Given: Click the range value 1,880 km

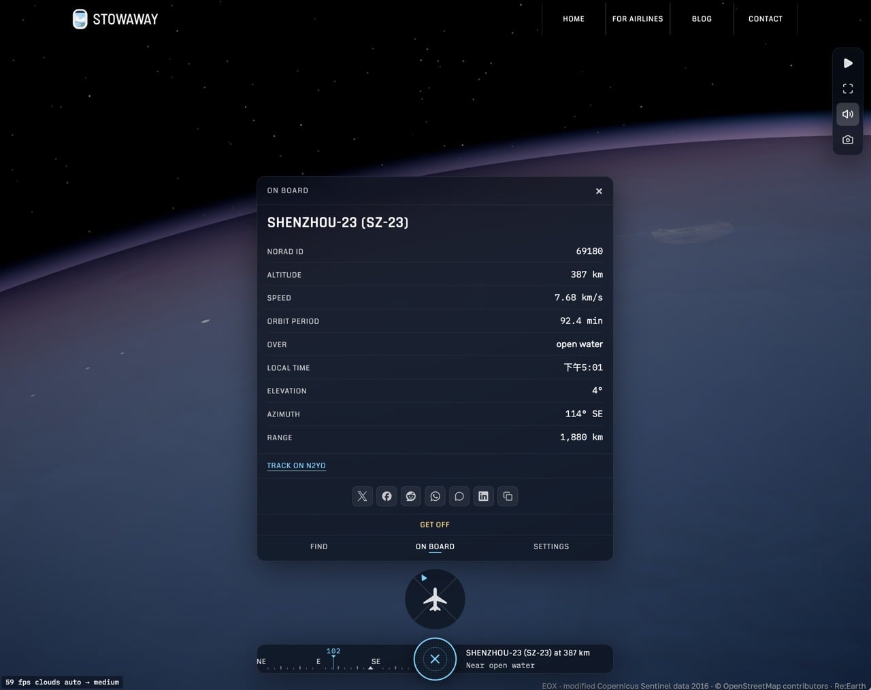Looking at the screenshot, I should [581, 437].
